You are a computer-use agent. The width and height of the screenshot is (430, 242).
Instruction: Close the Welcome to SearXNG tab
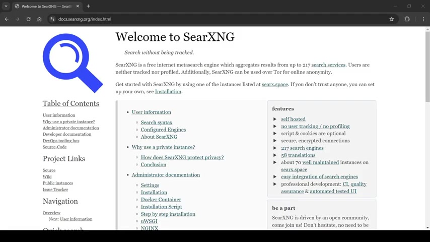(78, 6)
